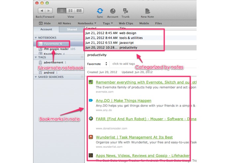Image resolution: width=230 pixels, height=163 pixels.
Task: Click the advertisement tag icon
Action: coord(40,62)
